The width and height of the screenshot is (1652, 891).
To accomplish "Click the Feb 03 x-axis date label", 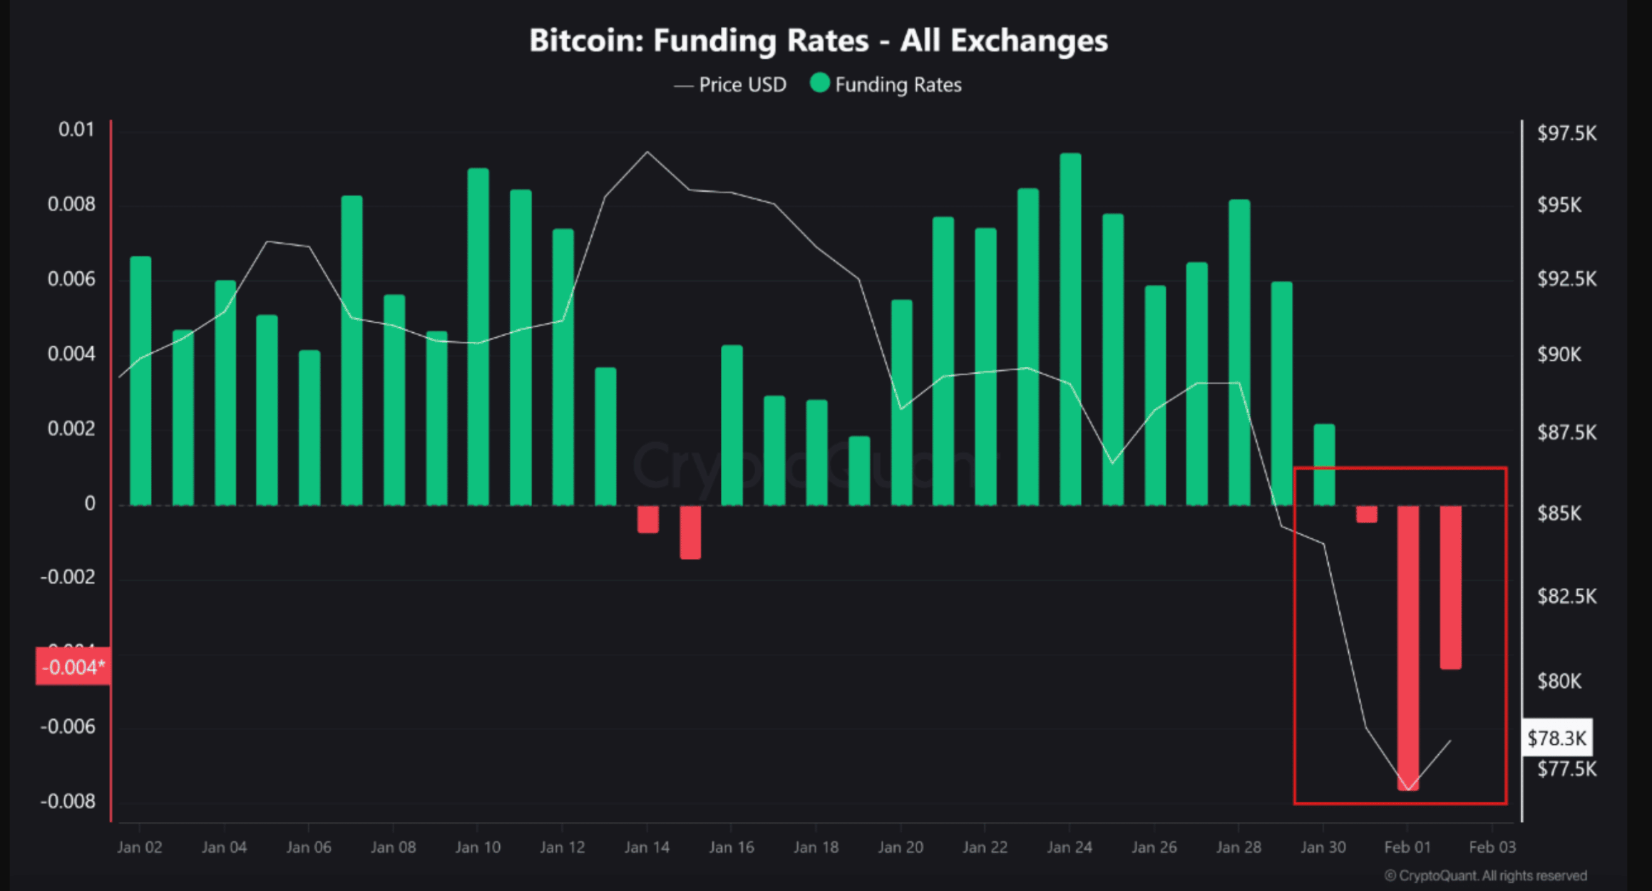I will coord(1492,848).
